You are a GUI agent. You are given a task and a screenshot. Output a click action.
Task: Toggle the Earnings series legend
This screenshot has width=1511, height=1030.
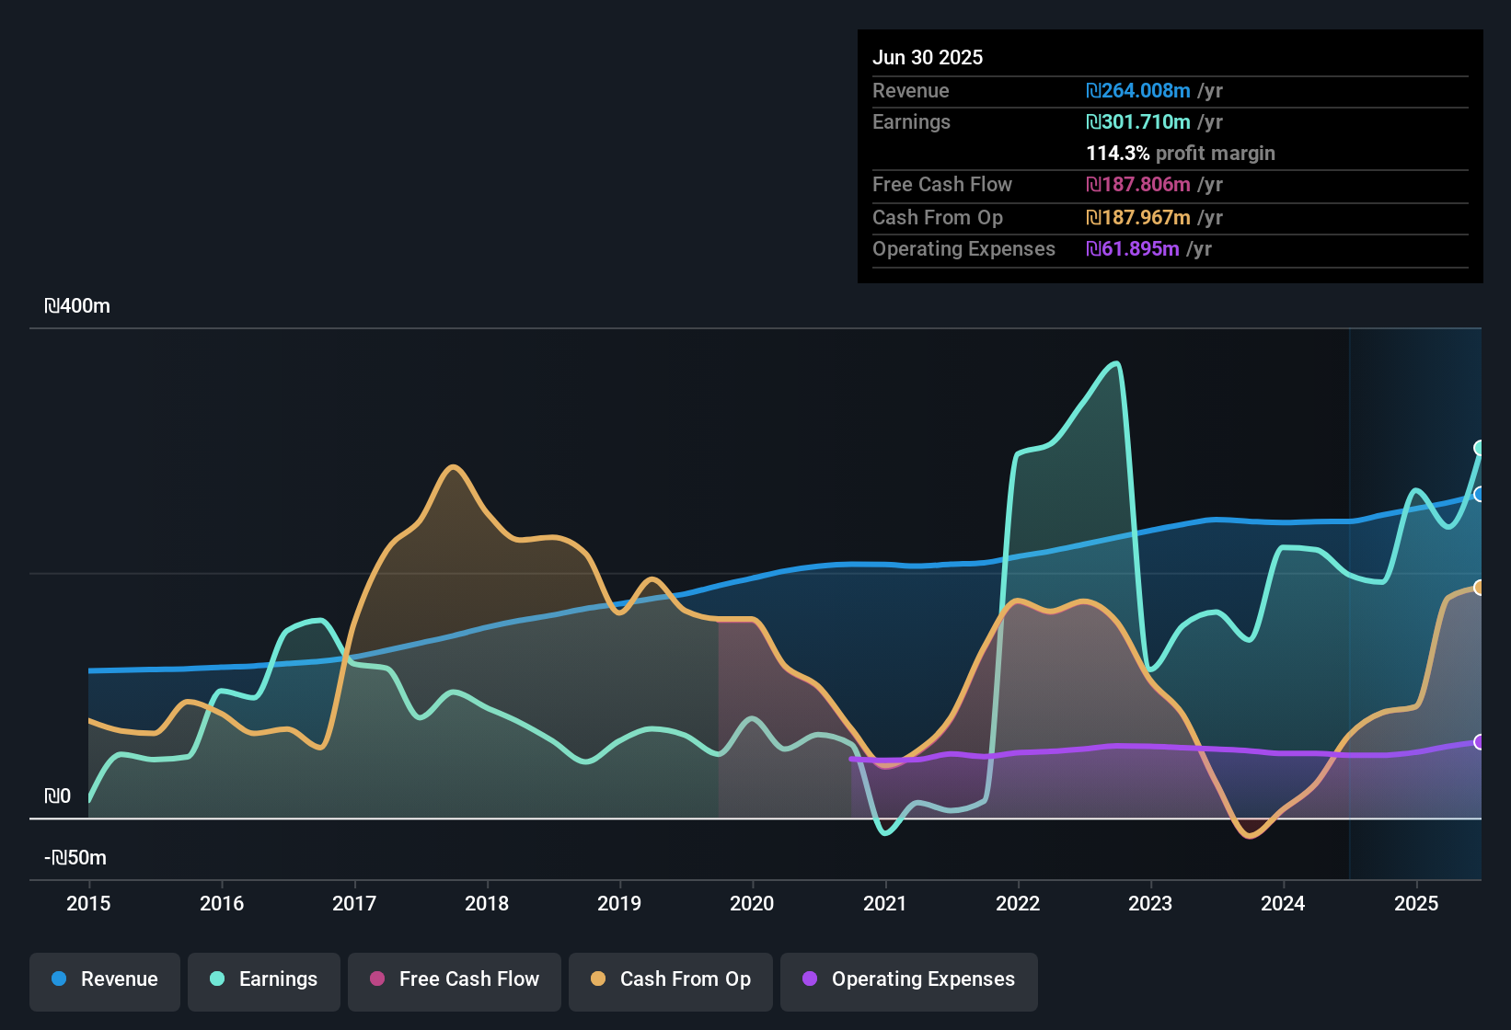pos(264,979)
